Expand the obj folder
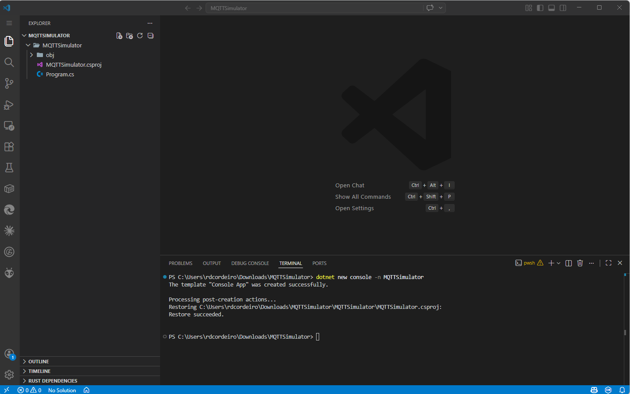630x394 pixels. (x=31, y=54)
